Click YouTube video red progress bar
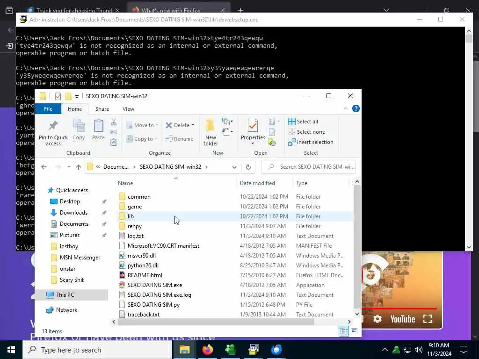479x359 pixels. pyautogui.click(x=399, y=309)
